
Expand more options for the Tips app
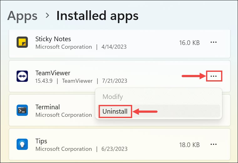(214, 144)
